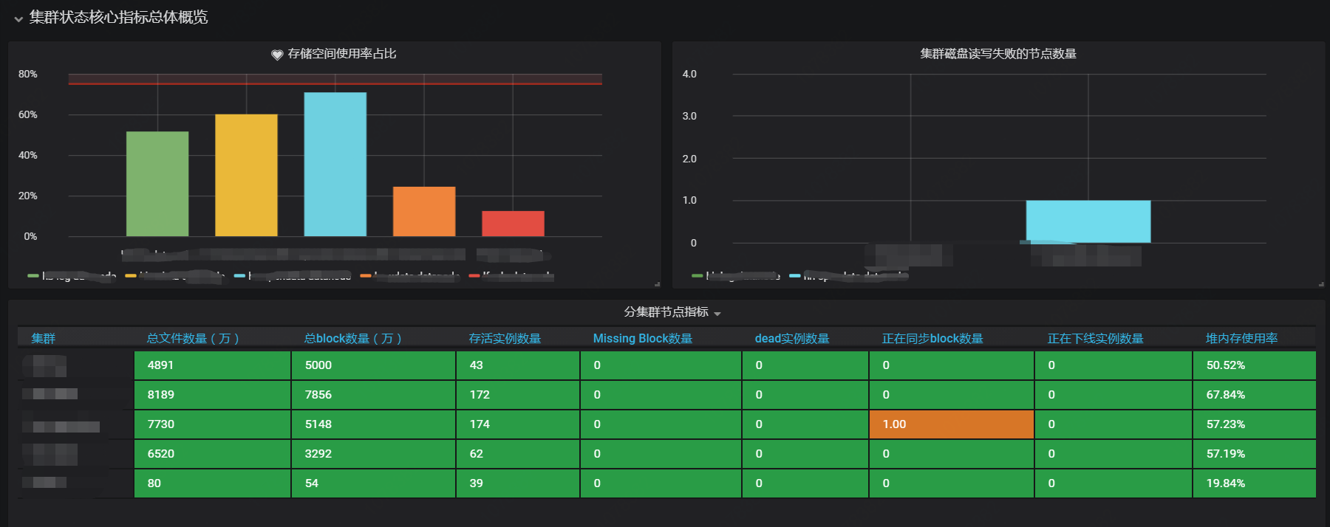1330x527 pixels.
Task: Sort table by 堆内存使用率 column
Action: pos(1241,338)
